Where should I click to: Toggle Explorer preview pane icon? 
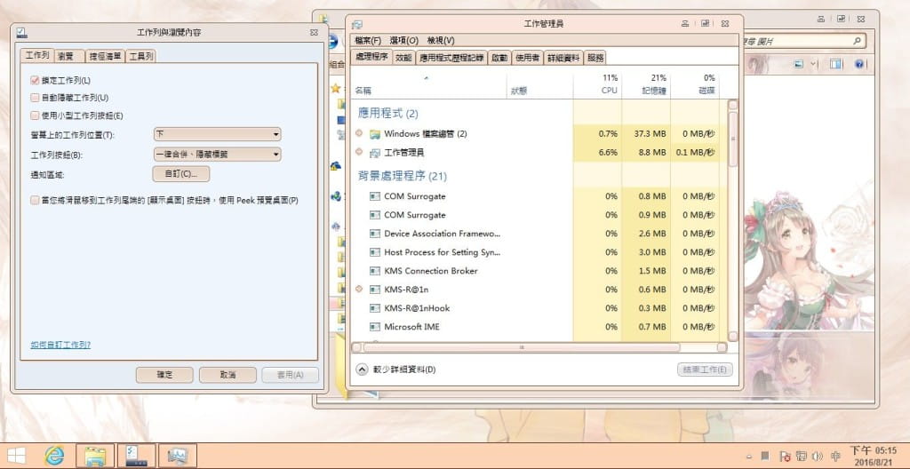pyautogui.click(x=835, y=64)
